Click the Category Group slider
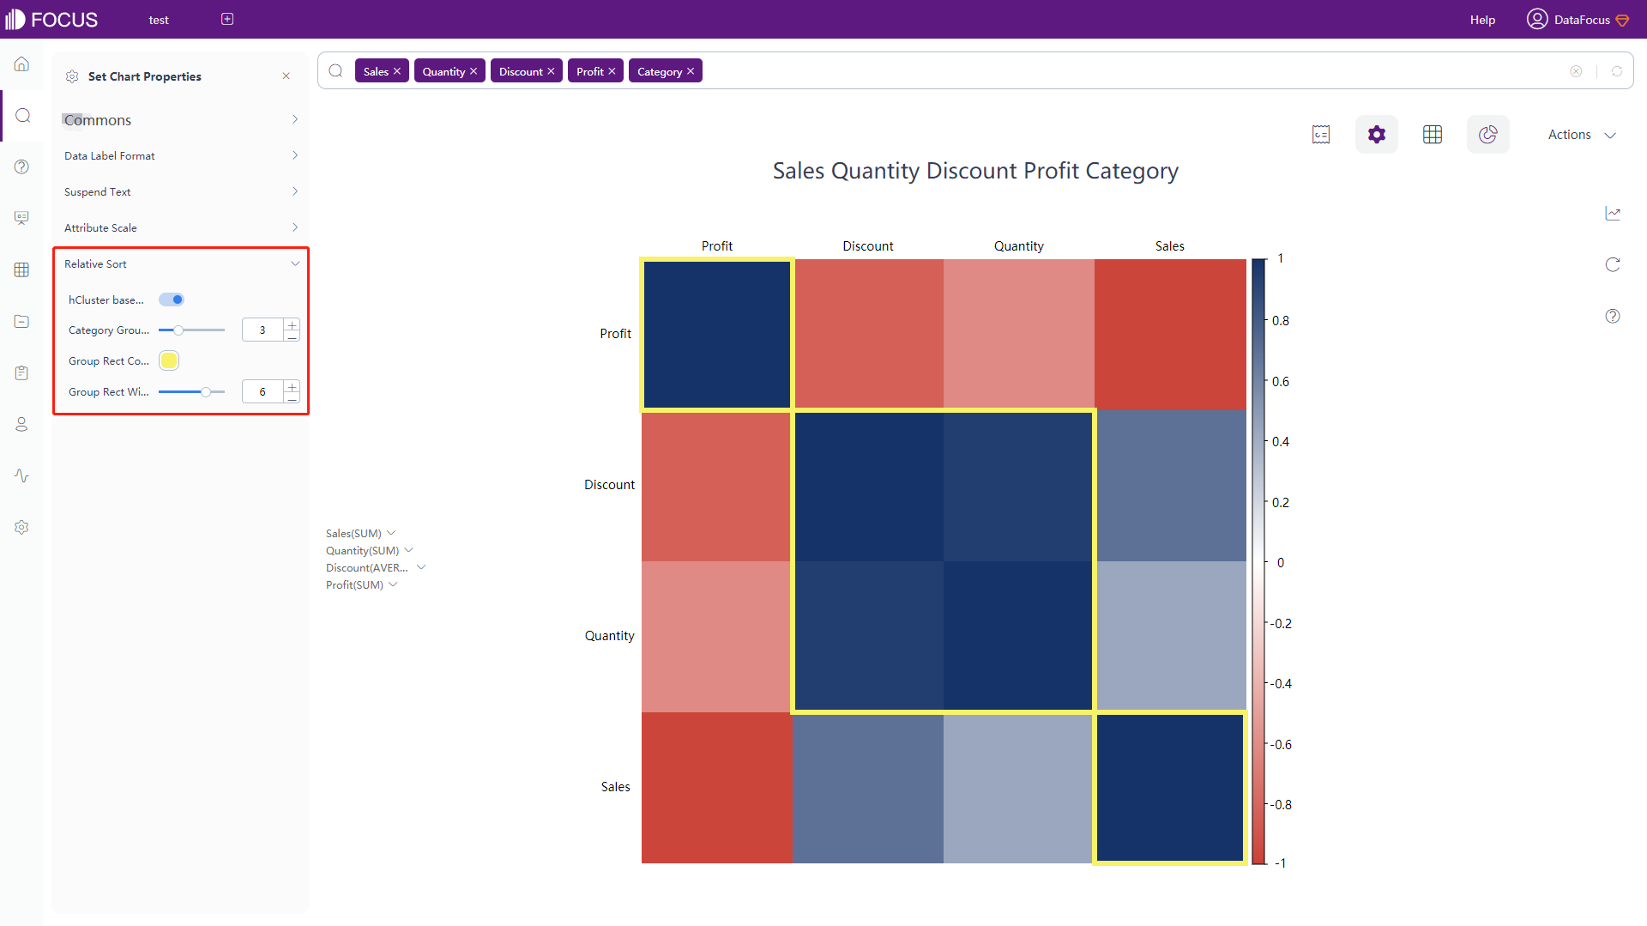The height and width of the screenshot is (926, 1647). 191,330
